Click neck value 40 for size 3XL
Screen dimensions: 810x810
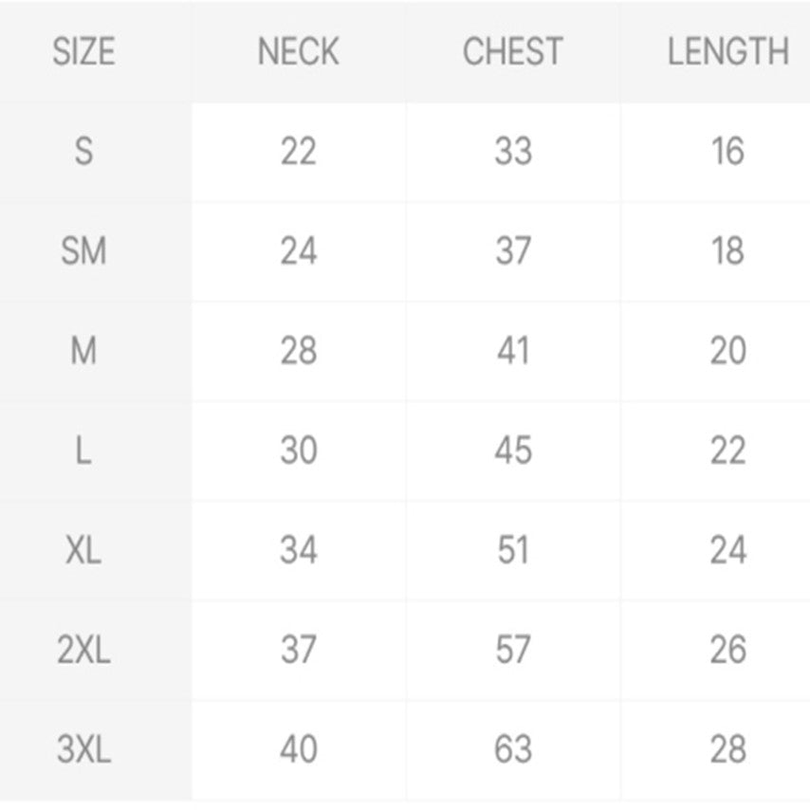click(x=299, y=749)
